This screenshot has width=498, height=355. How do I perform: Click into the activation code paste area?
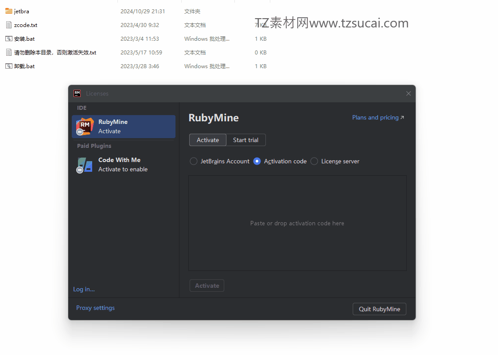[x=297, y=223]
